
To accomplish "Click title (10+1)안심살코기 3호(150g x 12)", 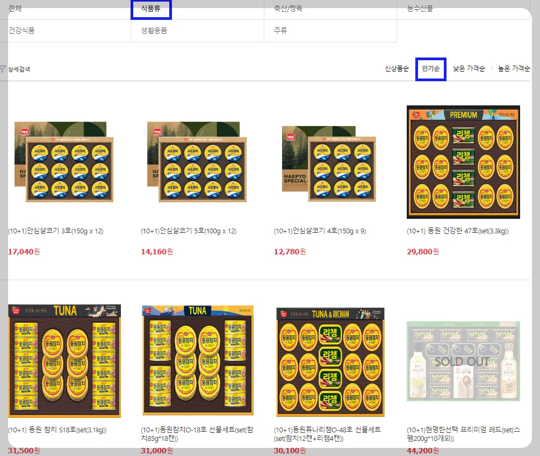I will (56, 231).
